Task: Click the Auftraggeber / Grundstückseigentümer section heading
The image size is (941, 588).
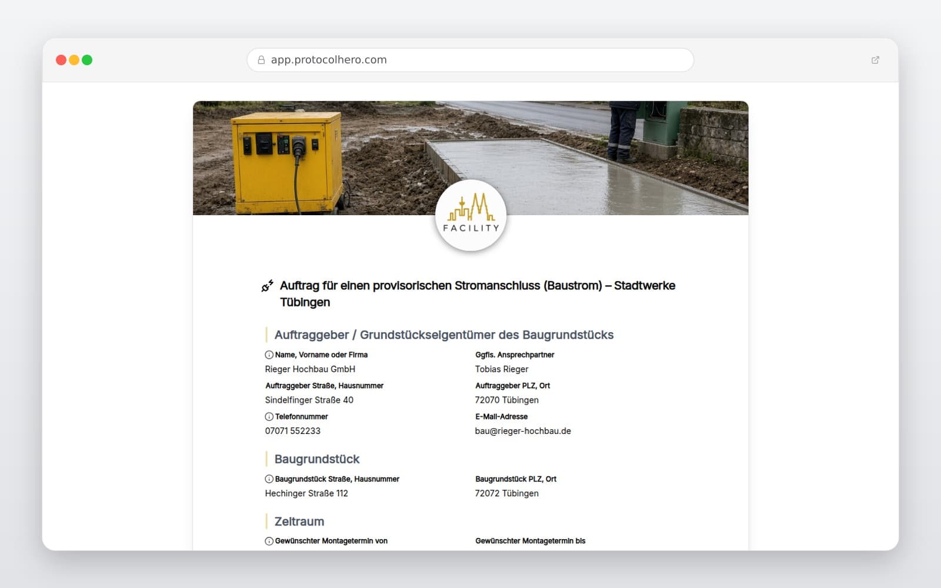Action: (x=444, y=335)
